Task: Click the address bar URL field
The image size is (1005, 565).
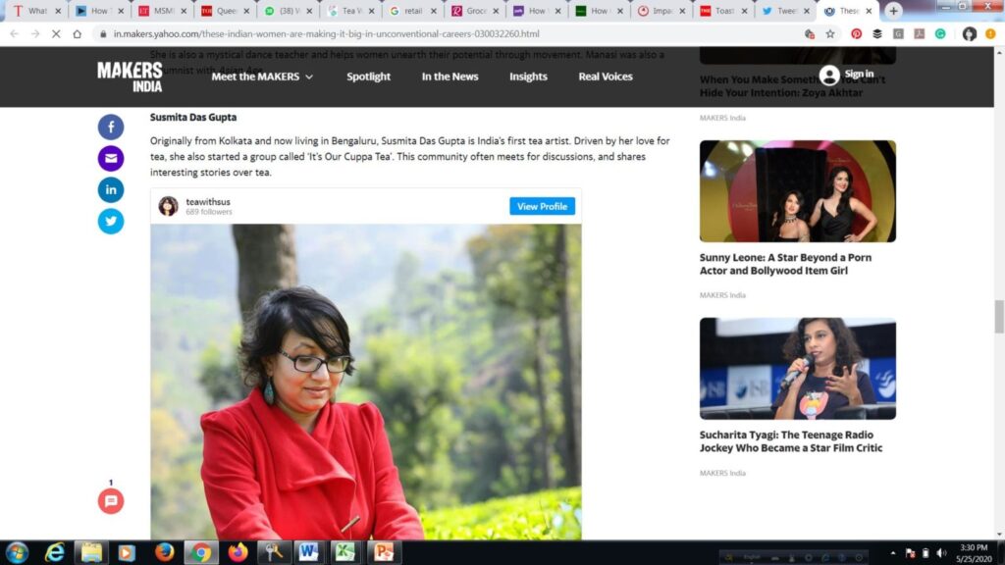Action: [x=449, y=34]
